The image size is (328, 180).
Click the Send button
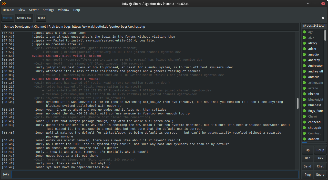pos(307,166)
